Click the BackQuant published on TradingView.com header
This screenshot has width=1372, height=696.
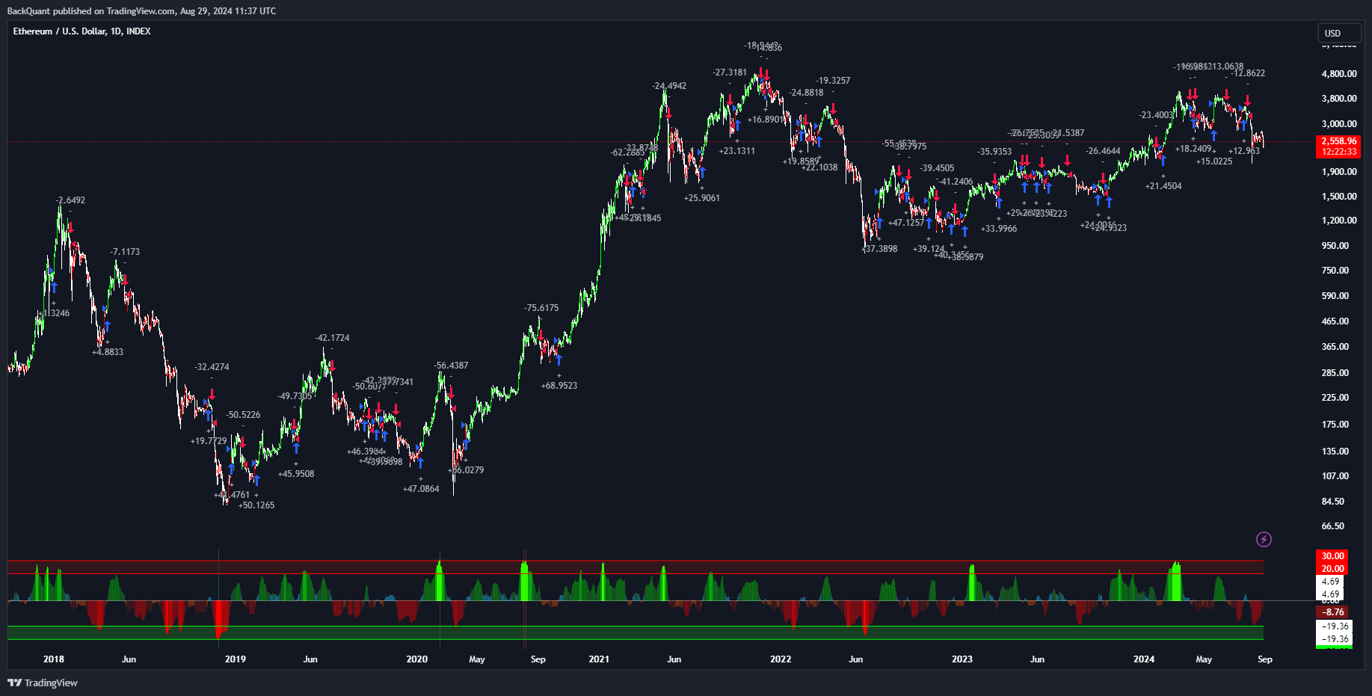coord(141,11)
